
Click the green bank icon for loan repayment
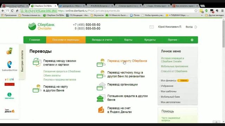point(101,98)
